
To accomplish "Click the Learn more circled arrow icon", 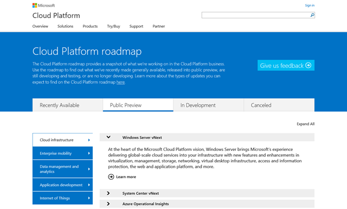I will point(111,176).
